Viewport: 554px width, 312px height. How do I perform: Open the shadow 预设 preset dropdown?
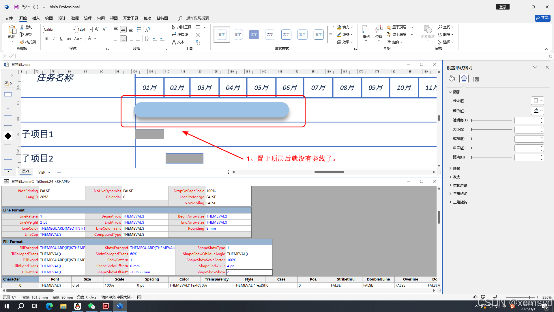point(537,101)
